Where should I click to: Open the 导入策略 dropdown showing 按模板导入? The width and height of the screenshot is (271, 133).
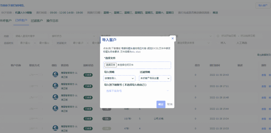tap(119, 78)
